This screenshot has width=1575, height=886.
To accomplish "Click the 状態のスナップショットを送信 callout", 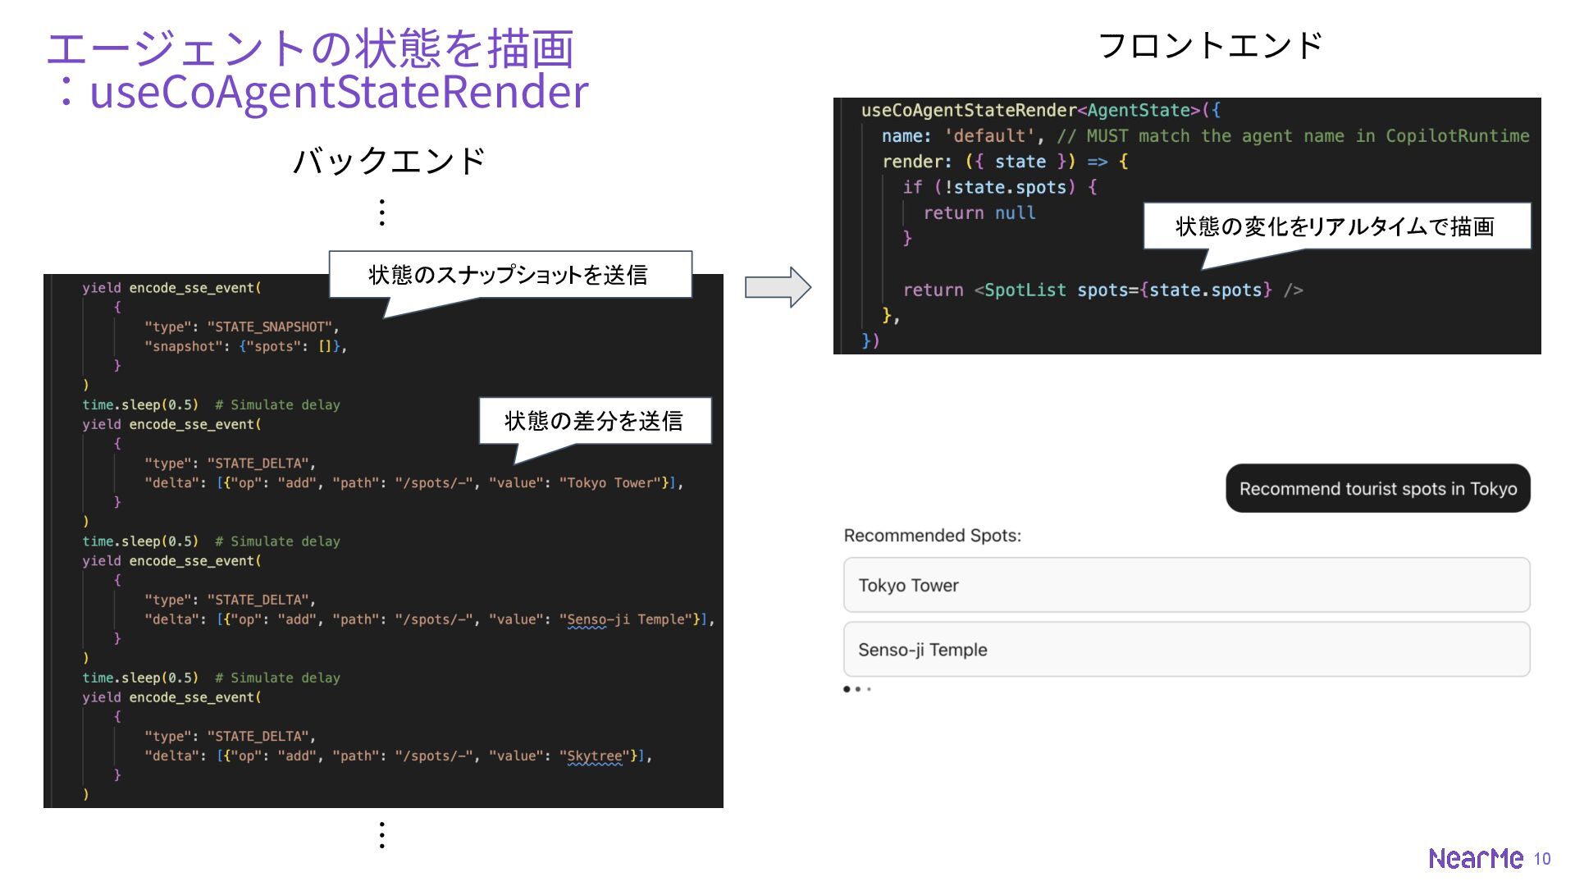I will 509,275.
